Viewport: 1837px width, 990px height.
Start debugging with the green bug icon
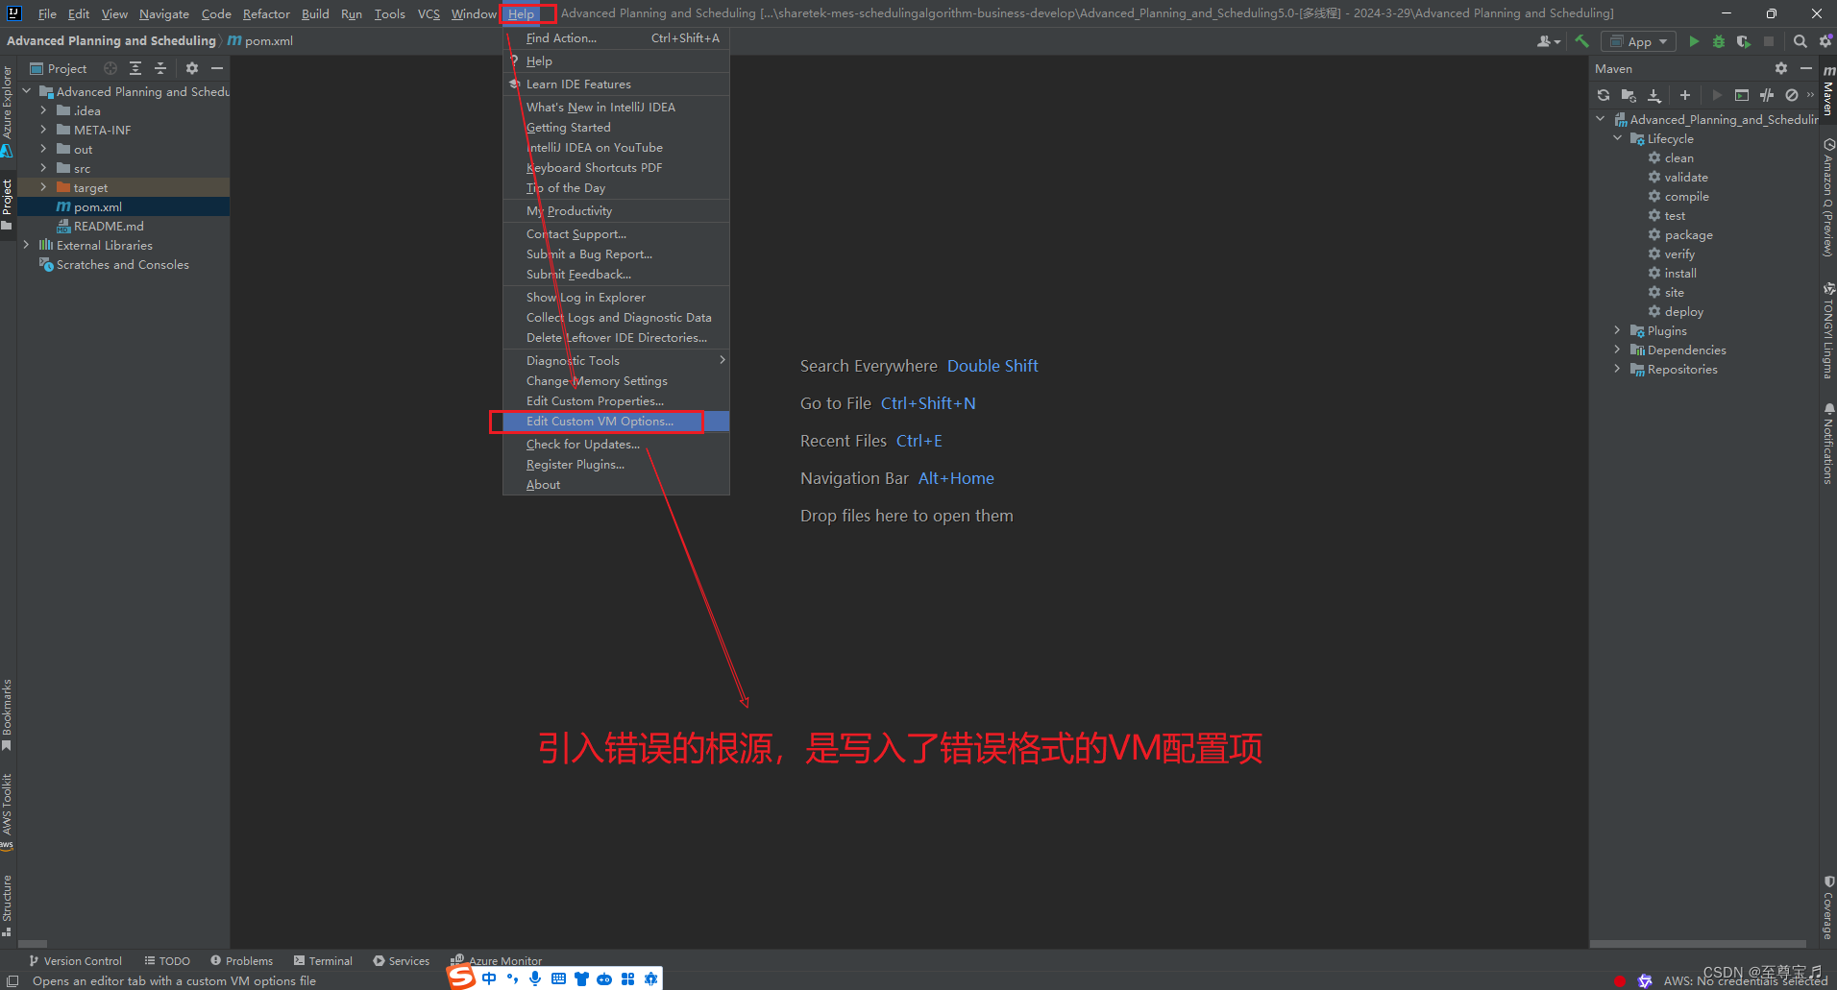[1719, 41]
